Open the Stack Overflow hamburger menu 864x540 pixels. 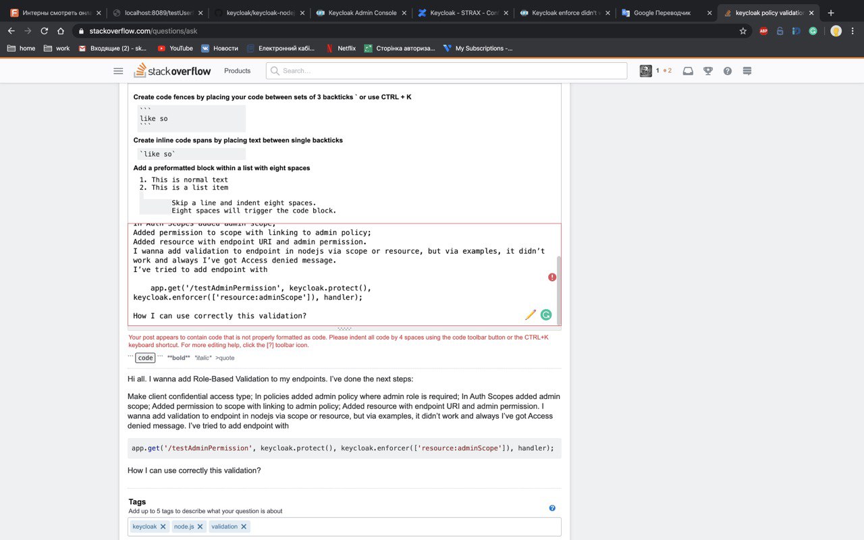(x=118, y=71)
